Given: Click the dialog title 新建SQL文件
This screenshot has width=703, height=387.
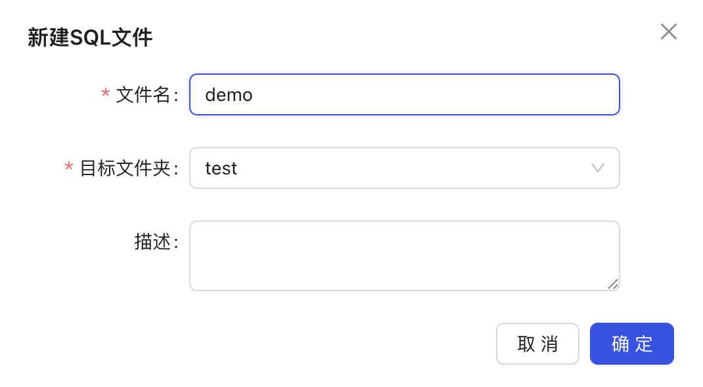Looking at the screenshot, I should pyautogui.click(x=90, y=37).
